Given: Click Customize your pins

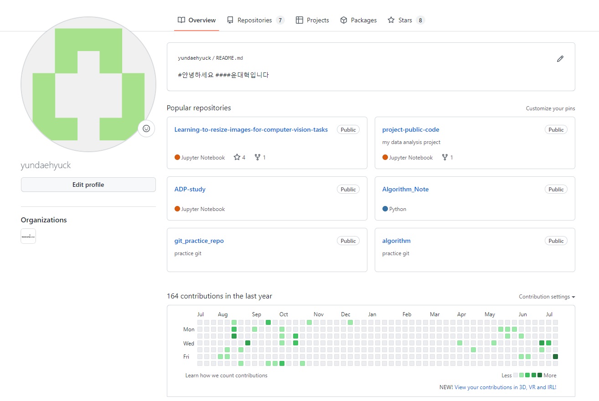Looking at the screenshot, I should (x=550, y=108).
